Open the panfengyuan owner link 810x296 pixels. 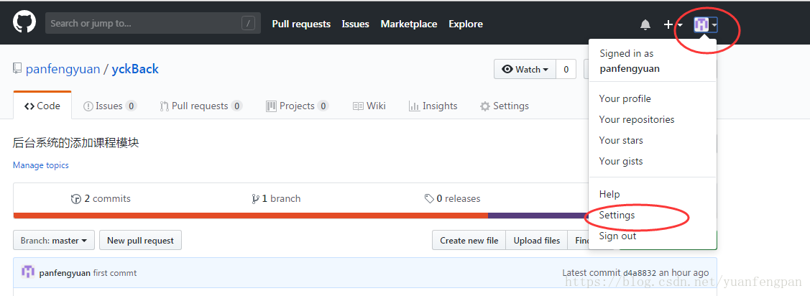(x=63, y=69)
